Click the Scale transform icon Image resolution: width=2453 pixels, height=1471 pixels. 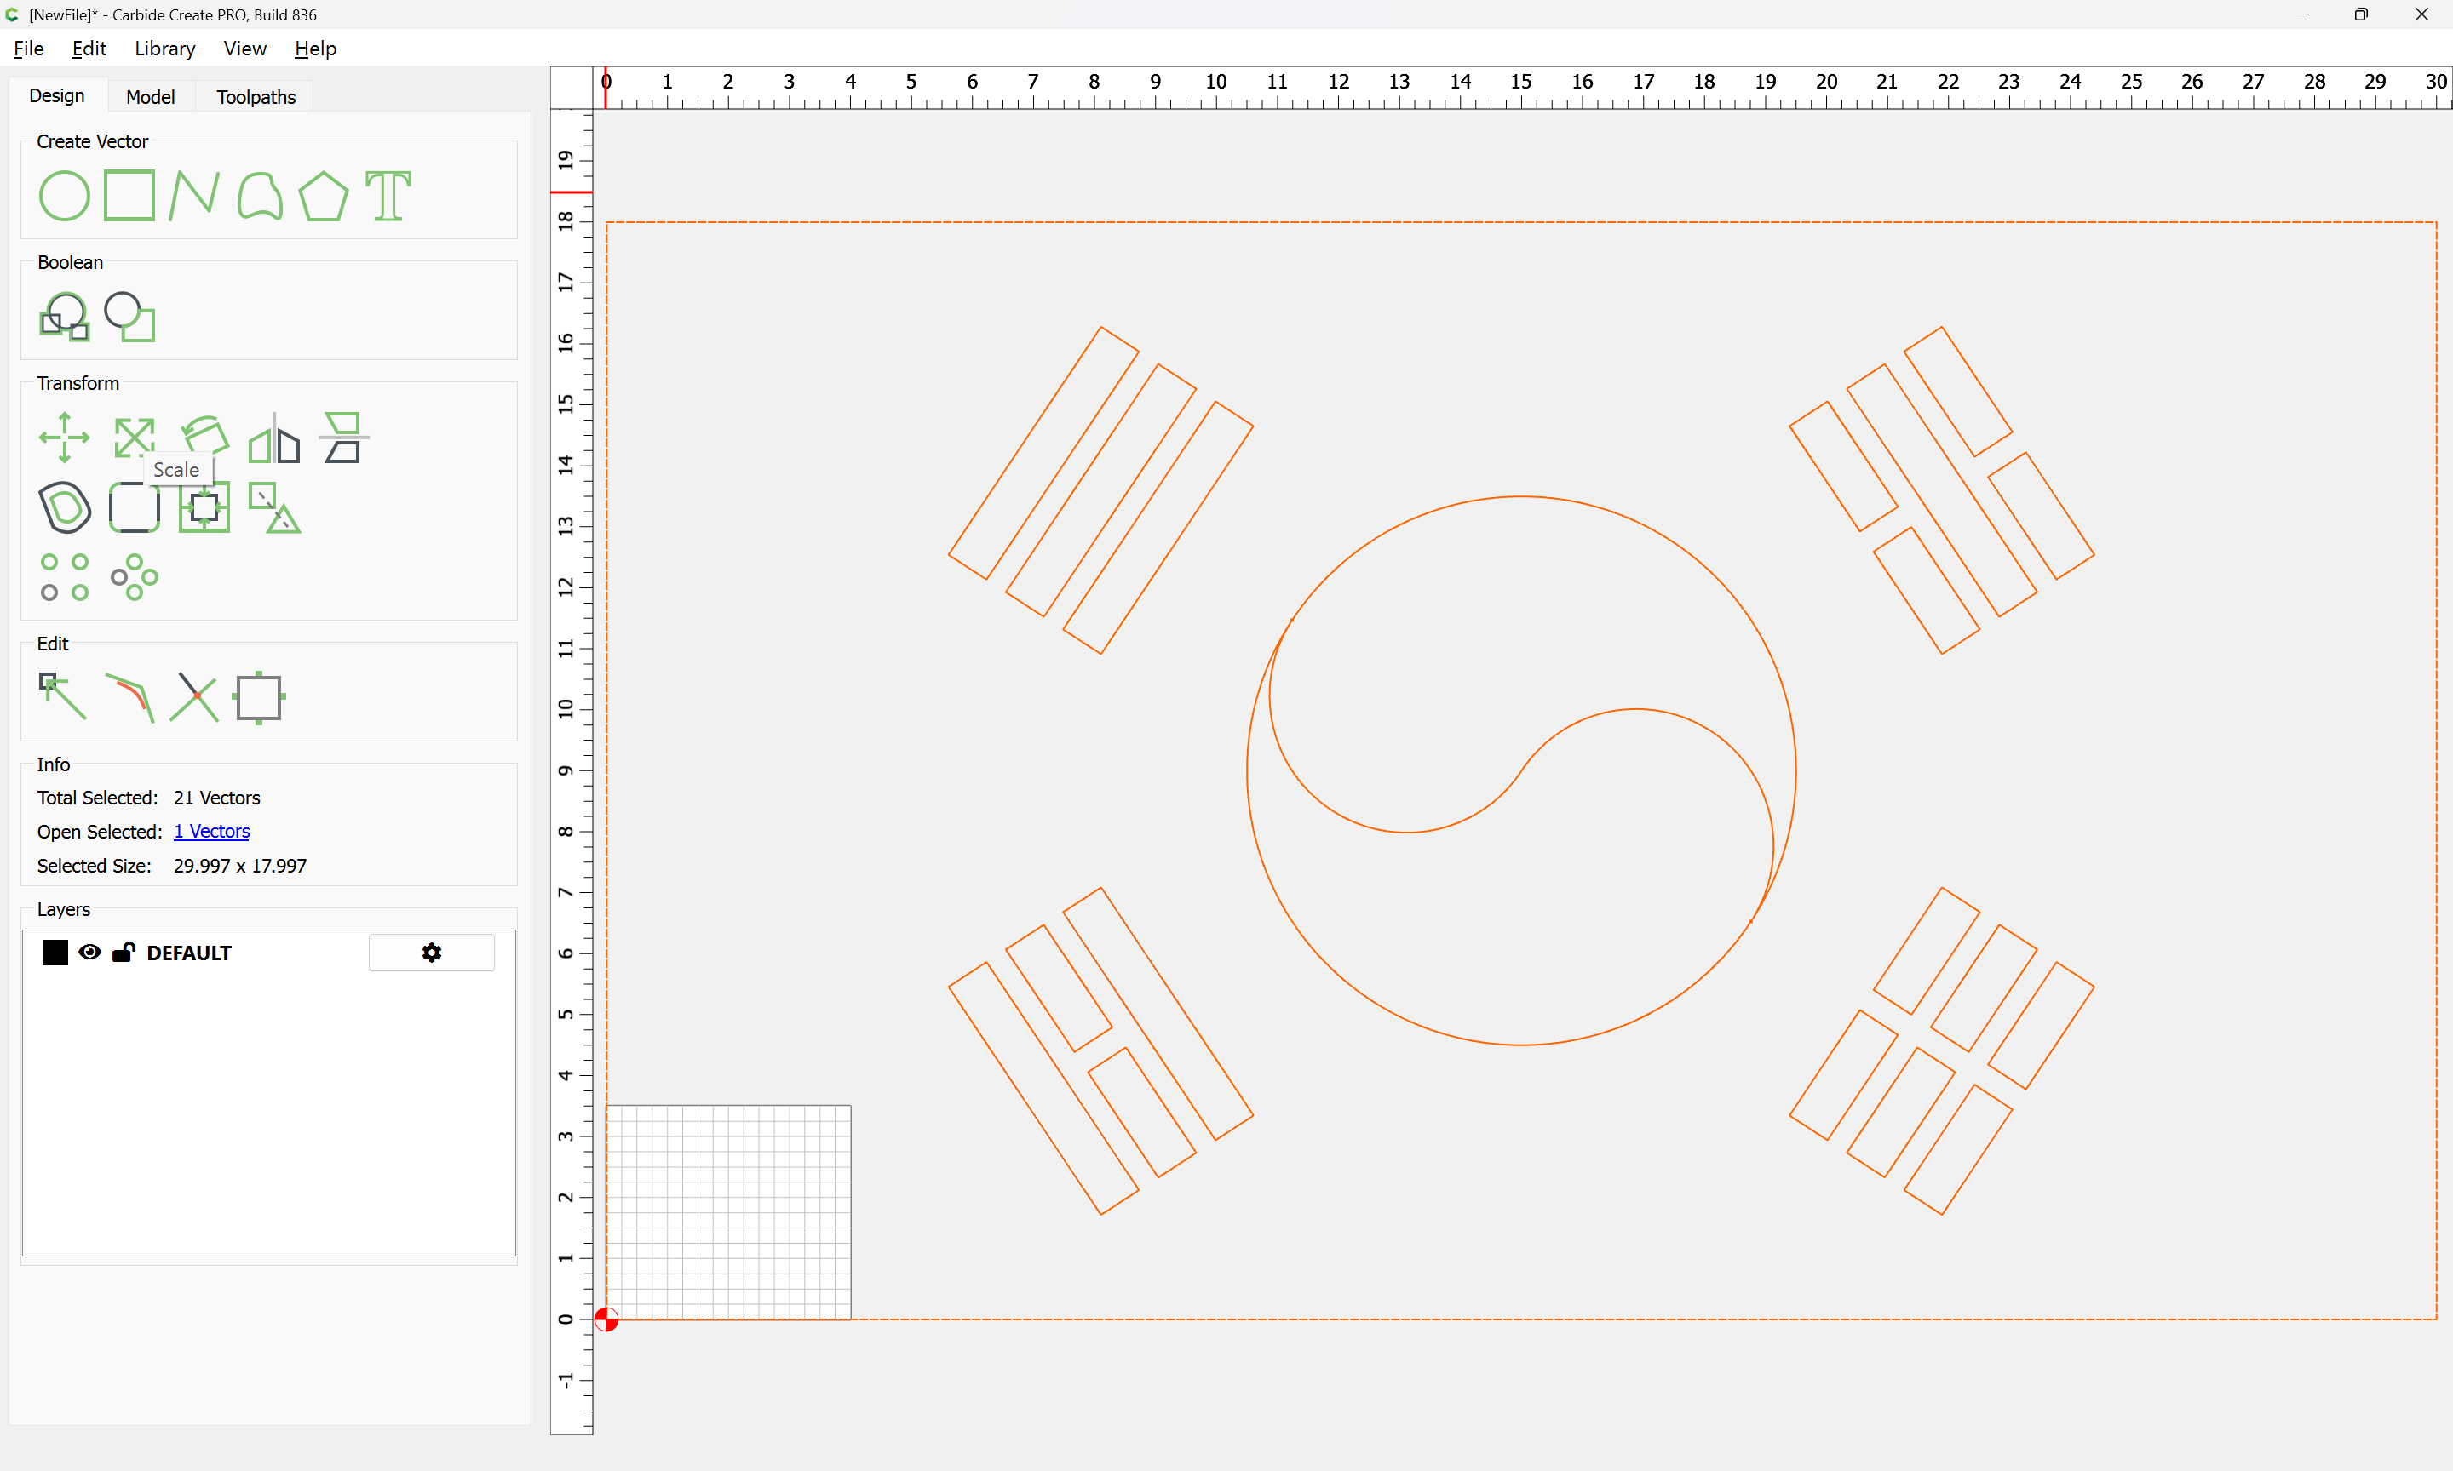134,438
